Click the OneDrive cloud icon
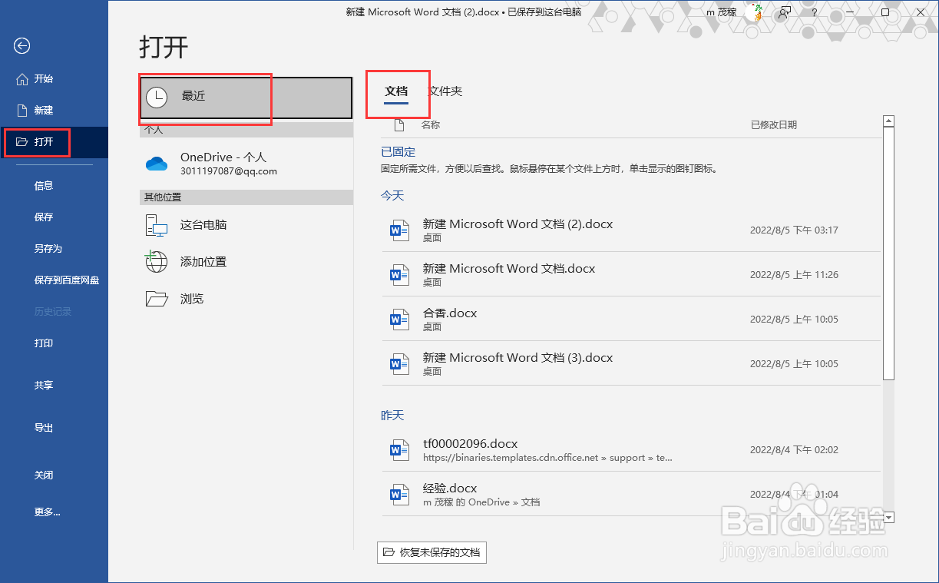 coord(157,164)
